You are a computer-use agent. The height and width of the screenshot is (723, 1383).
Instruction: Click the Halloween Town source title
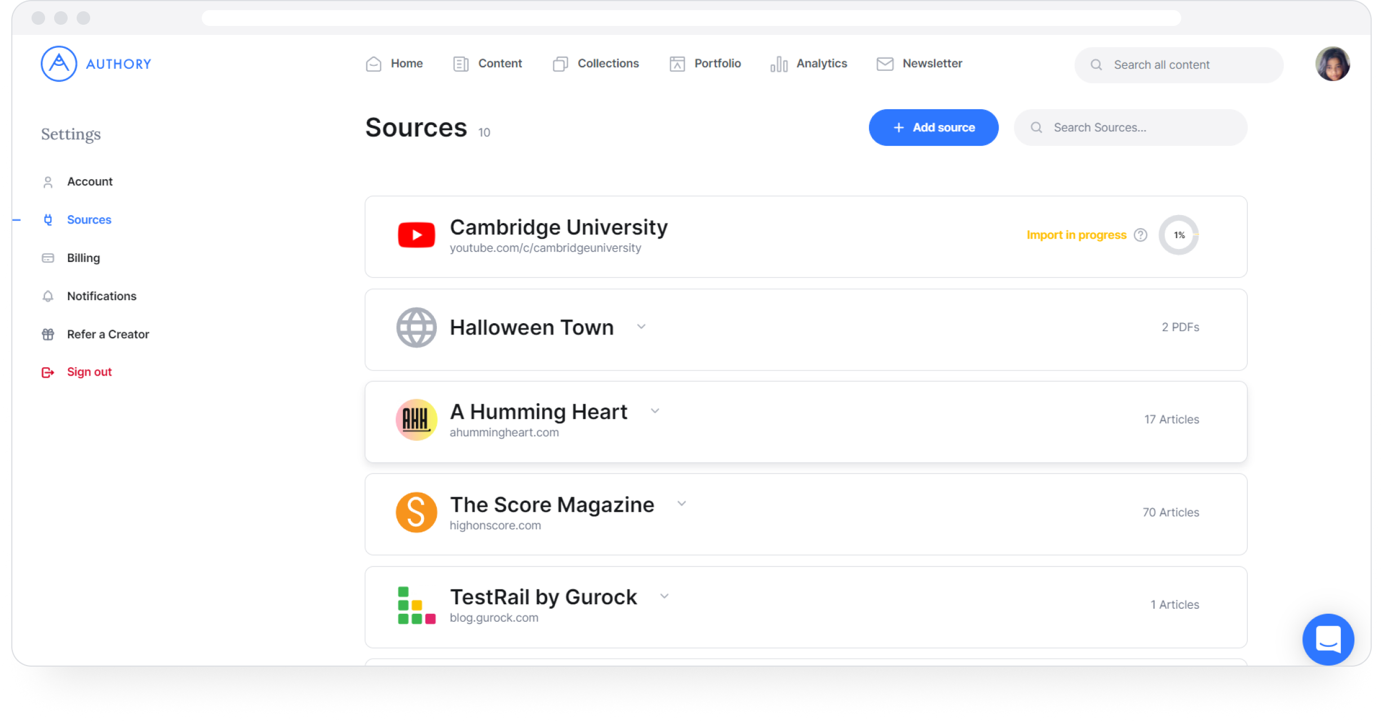[x=531, y=328]
